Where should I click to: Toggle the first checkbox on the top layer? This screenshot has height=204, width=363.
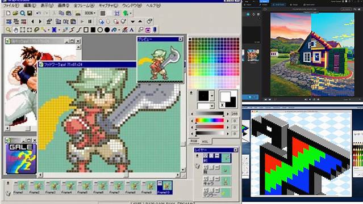205,156
